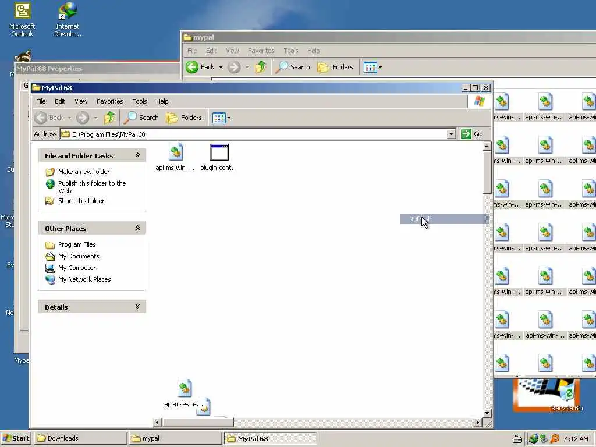Open the Back history dropdown in MyPal 68
596x447 pixels.
coord(70,118)
